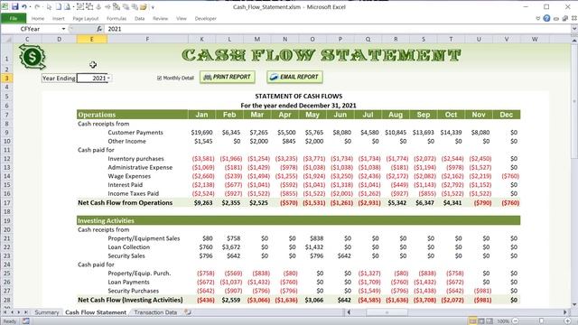Click the Select All corner box
The image size is (578, 325).
coord(6,39)
